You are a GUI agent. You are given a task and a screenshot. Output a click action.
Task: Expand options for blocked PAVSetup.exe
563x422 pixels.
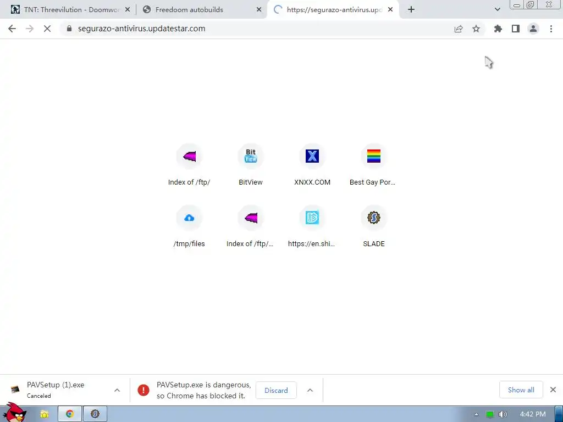point(310,390)
